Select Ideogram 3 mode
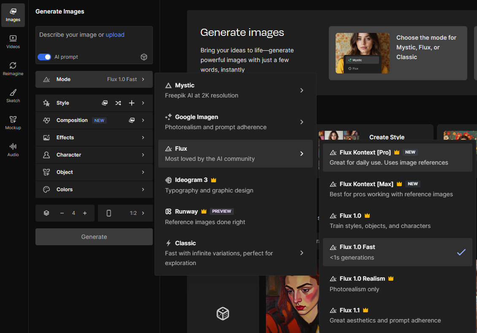This screenshot has height=333, width=477. pos(236,185)
